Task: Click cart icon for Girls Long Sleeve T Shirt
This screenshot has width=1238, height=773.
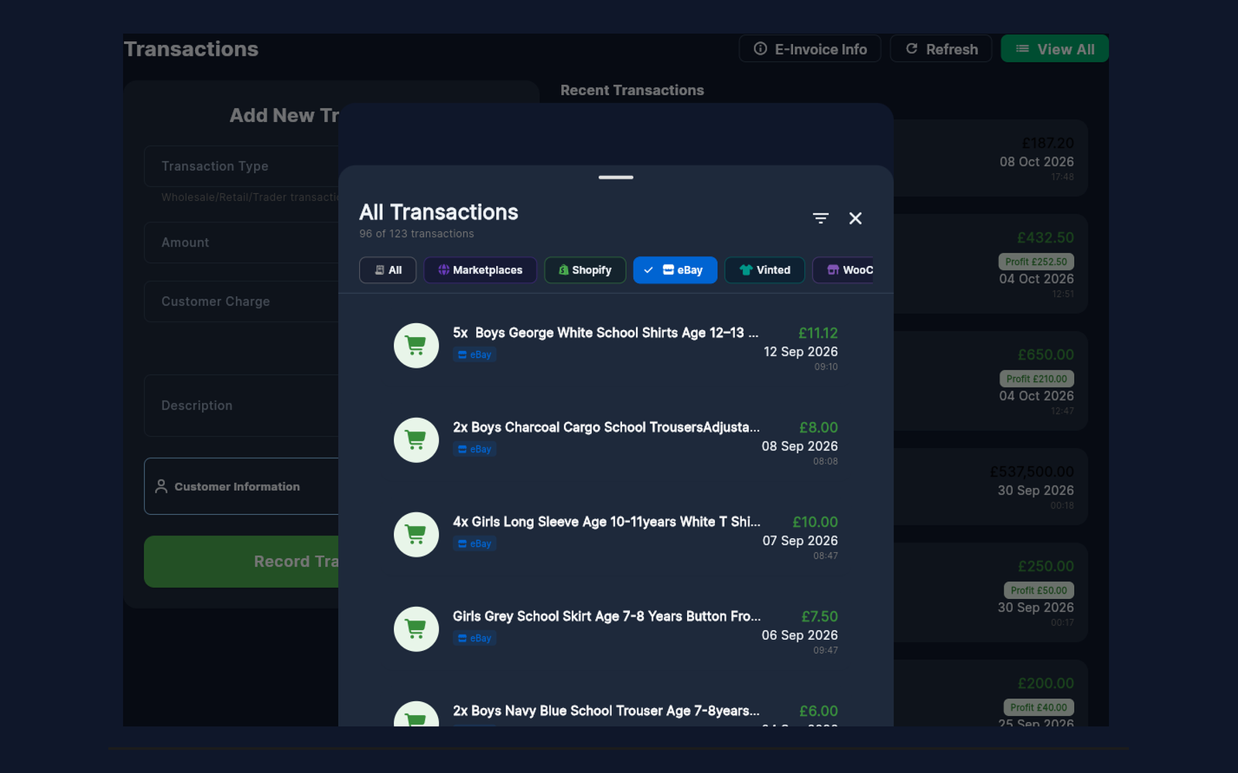Action: pos(416,534)
